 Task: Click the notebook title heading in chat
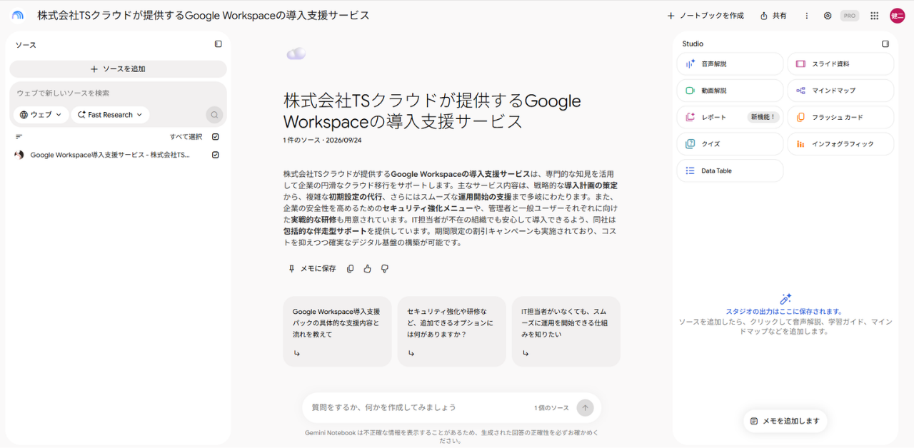click(432, 111)
